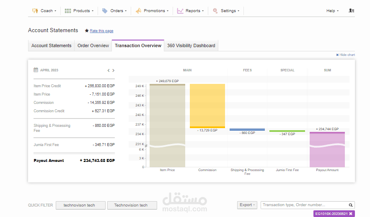Expand the Export dropdown

click(x=247, y=205)
